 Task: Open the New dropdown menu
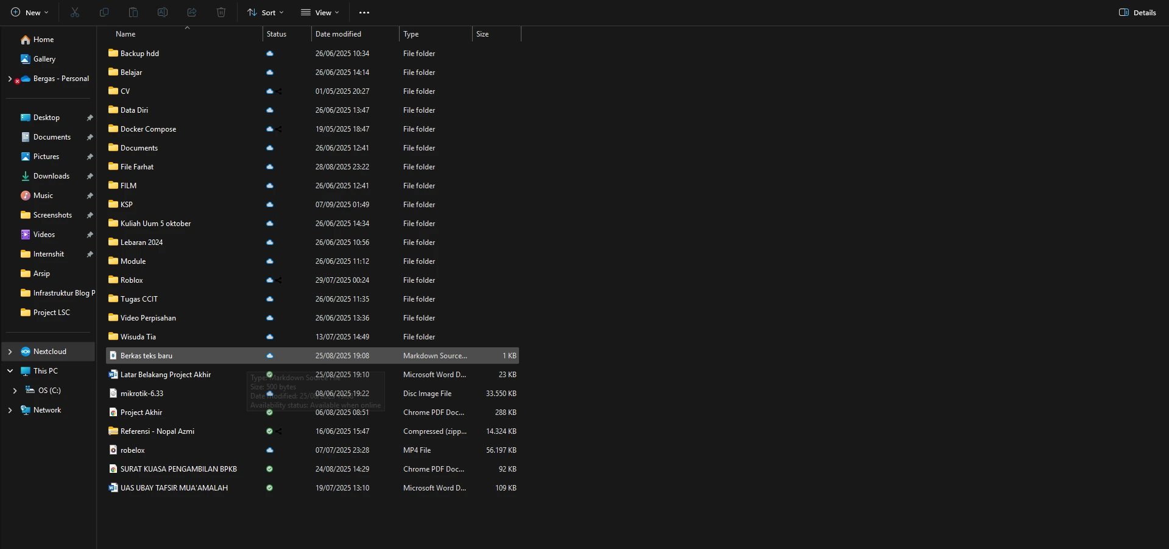click(x=29, y=12)
